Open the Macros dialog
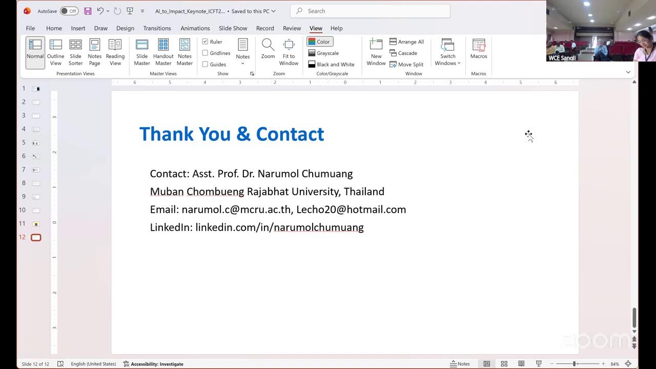This screenshot has width=656, height=369. pos(479,50)
